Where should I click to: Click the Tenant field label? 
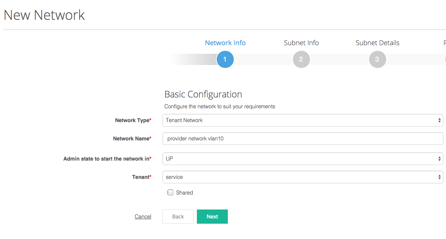pyautogui.click(x=141, y=177)
